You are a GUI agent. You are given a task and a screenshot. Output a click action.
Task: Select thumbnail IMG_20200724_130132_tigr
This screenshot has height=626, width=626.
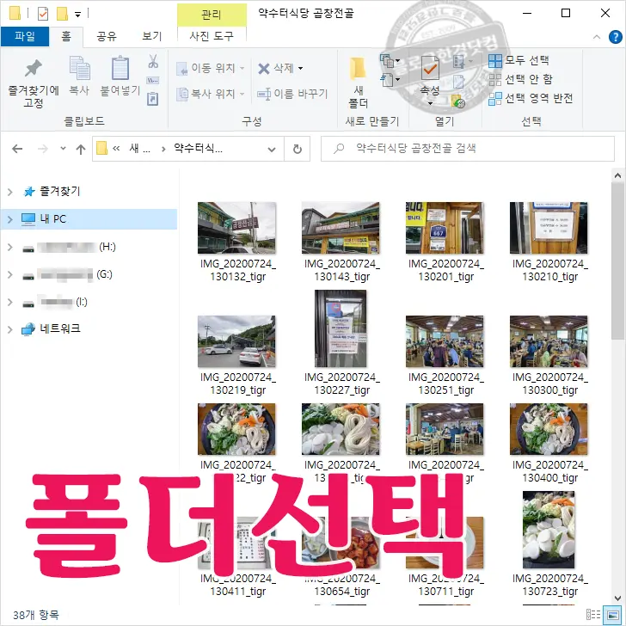(237, 229)
